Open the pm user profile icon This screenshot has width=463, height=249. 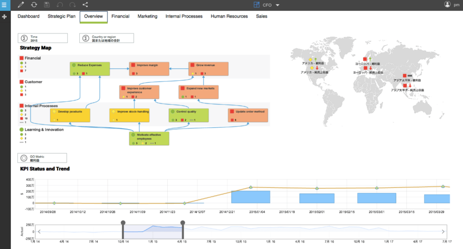click(x=447, y=5)
